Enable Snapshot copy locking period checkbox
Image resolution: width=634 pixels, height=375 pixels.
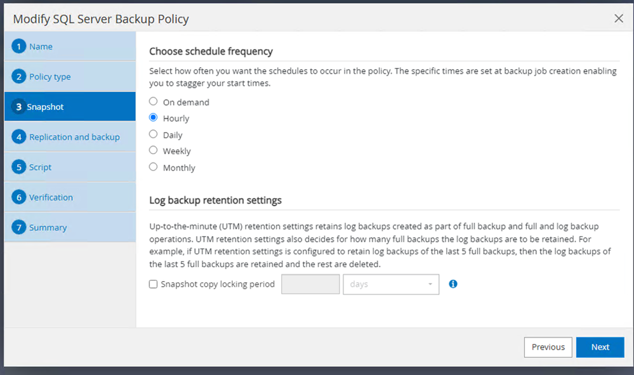(x=153, y=284)
